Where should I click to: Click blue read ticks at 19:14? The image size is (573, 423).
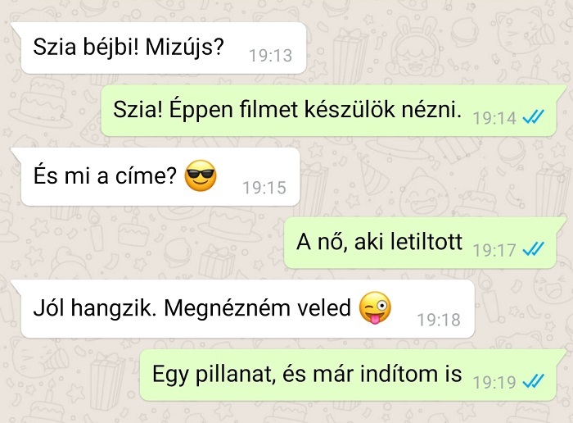tap(534, 117)
